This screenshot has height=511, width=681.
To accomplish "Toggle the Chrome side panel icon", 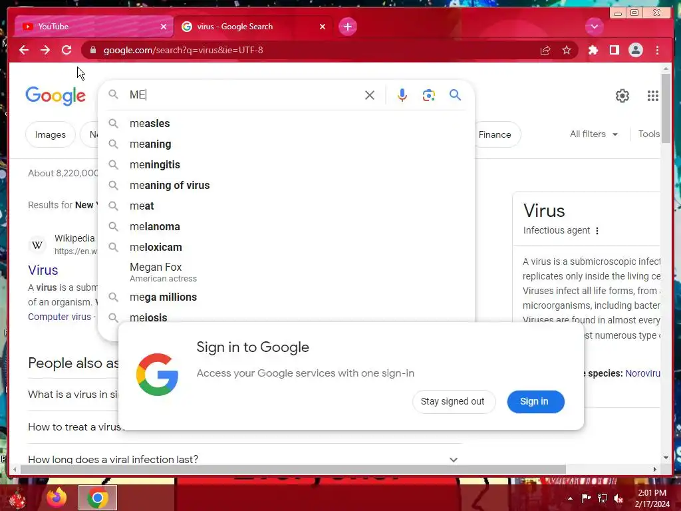I will click(614, 51).
